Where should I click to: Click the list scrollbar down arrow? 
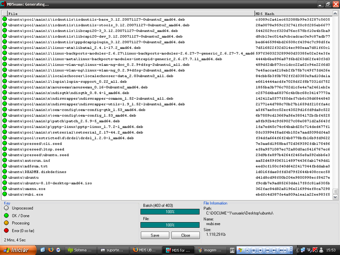[335, 197]
